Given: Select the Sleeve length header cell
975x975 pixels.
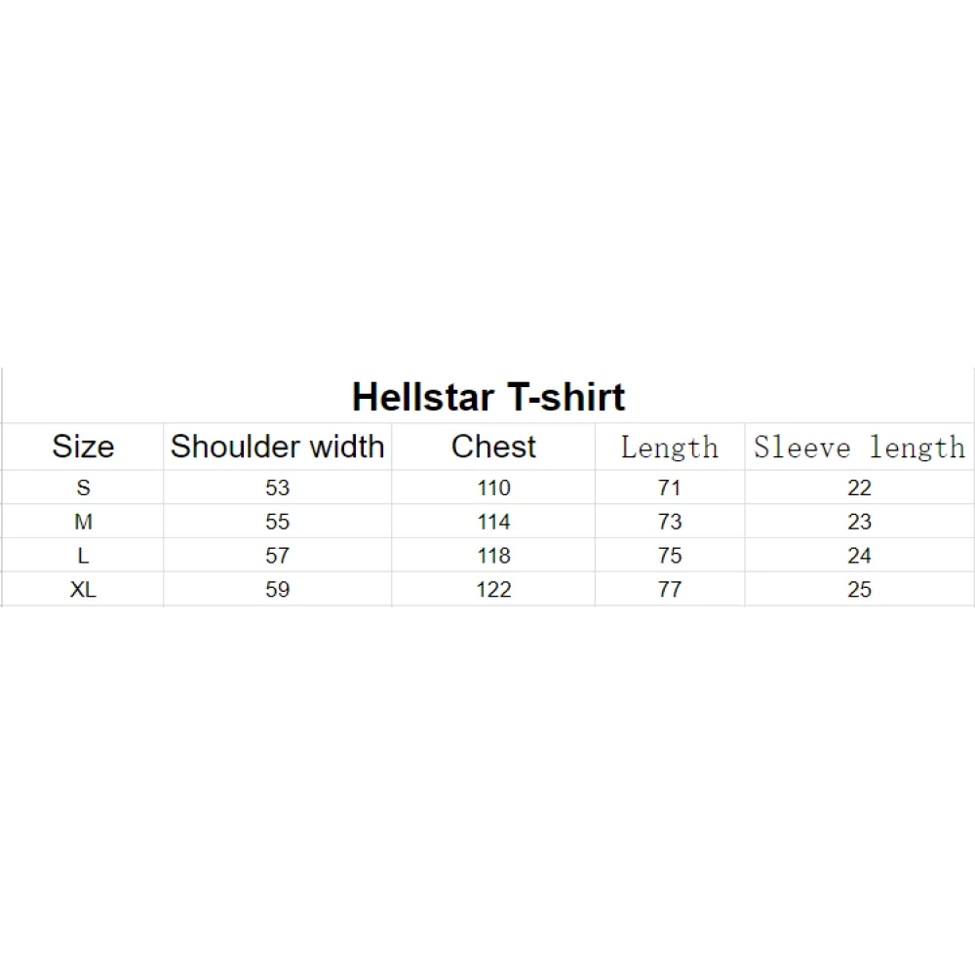Looking at the screenshot, I should pyautogui.click(x=859, y=447).
